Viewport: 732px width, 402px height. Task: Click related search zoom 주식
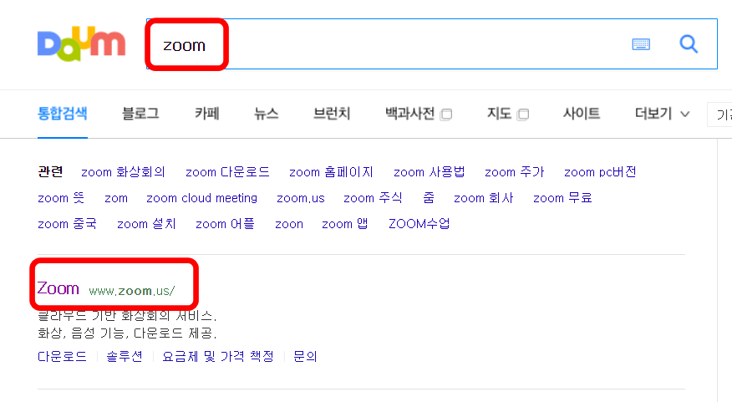tap(373, 198)
